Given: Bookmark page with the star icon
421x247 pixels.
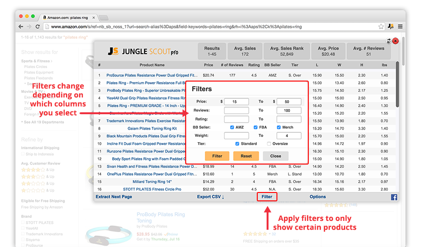Looking at the screenshot, I should [x=381, y=27].
